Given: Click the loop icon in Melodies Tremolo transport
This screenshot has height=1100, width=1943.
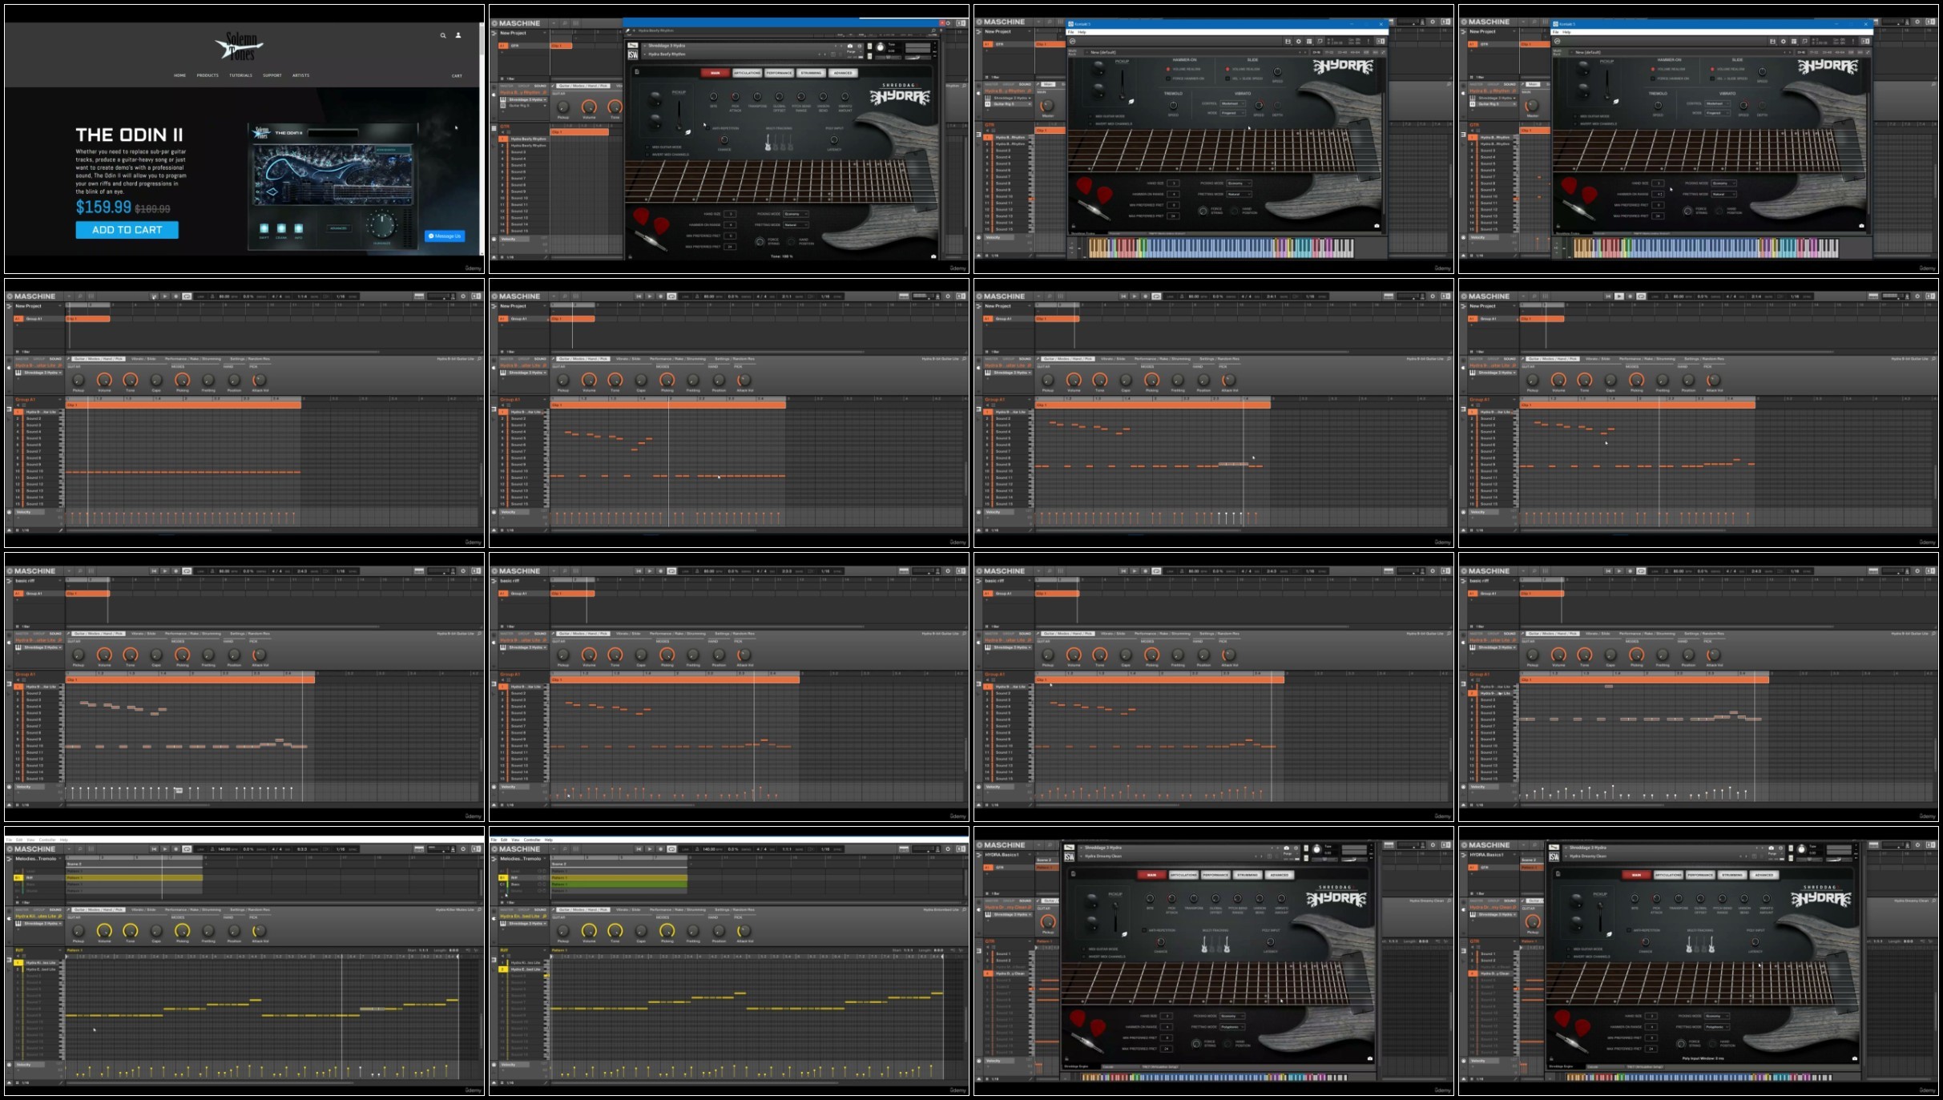Looking at the screenshot, I should click(x=187, y=849).
